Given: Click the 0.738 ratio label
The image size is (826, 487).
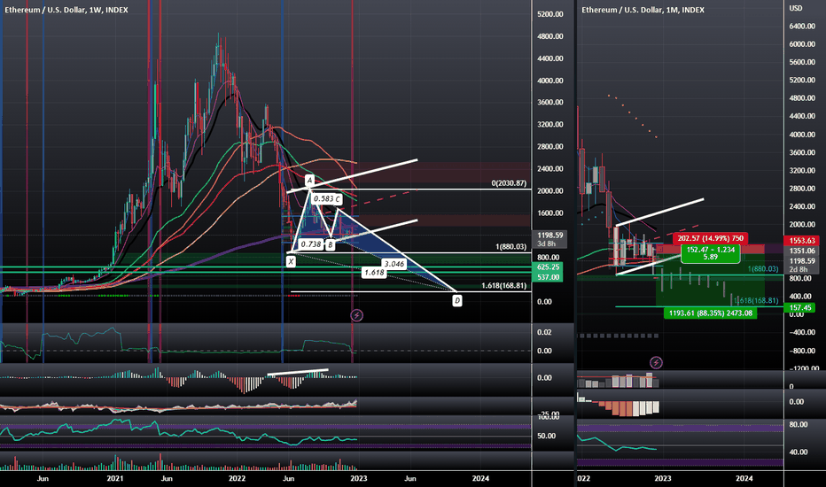Looking at the screenshot, I should click(311, 244).
